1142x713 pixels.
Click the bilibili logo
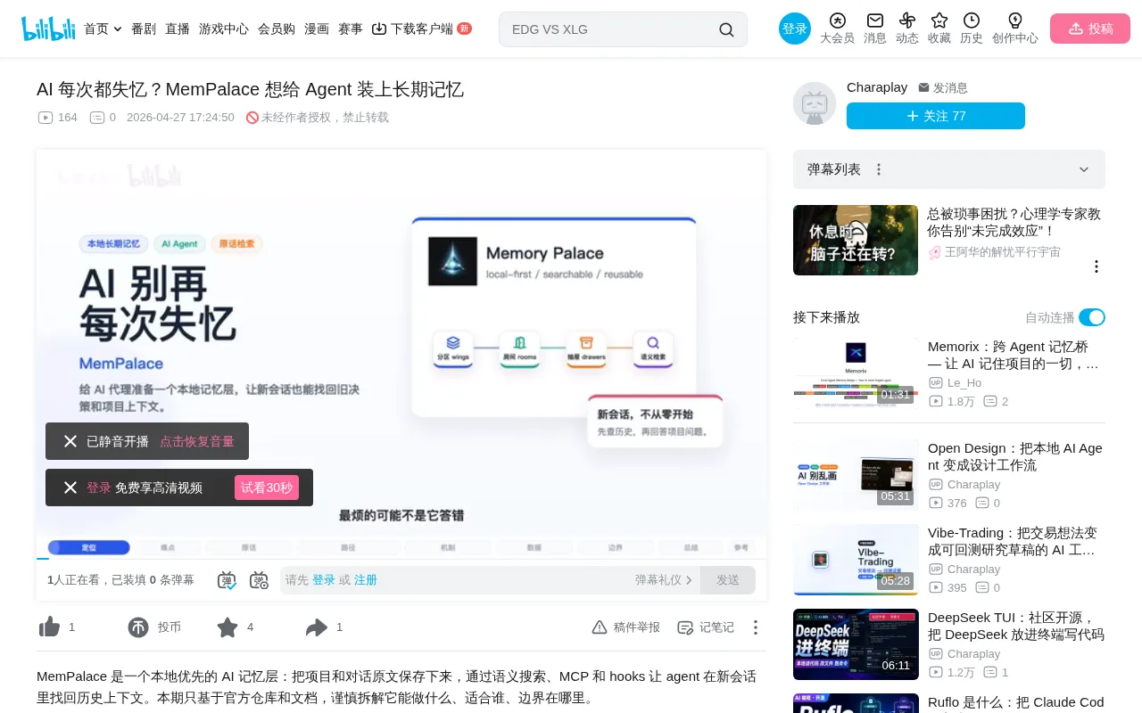coord(48,29)
